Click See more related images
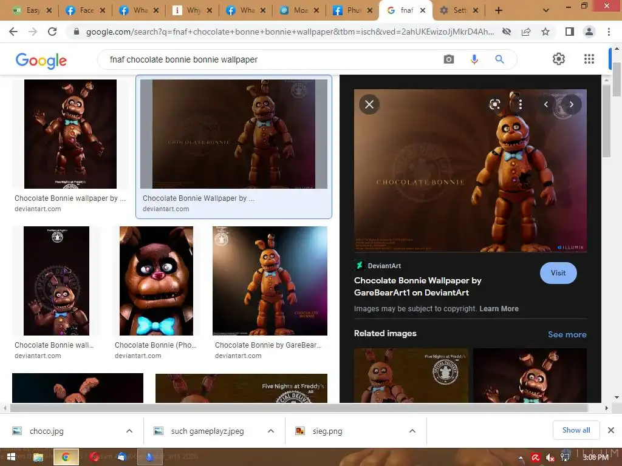Viewport: 622px width, 466px height. pos(567,334)
